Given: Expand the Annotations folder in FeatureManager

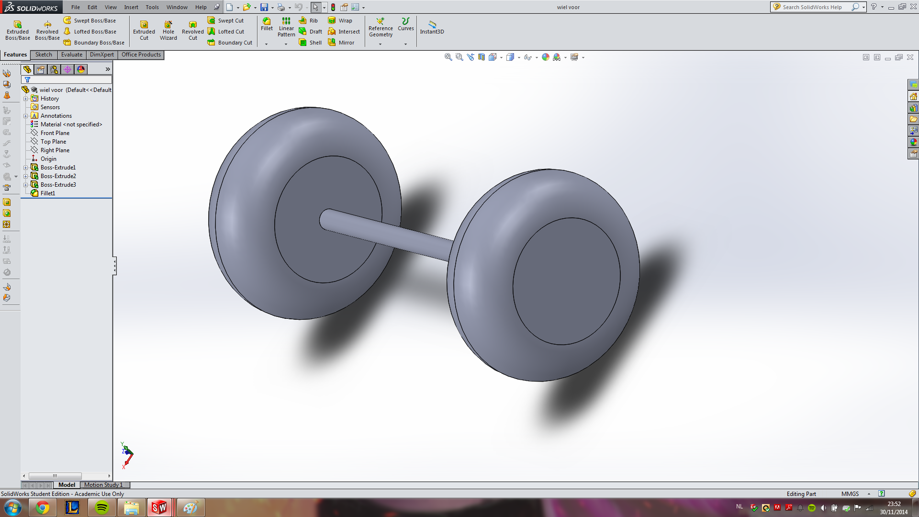Looking at the screenshot, I should tap(26, 115).
